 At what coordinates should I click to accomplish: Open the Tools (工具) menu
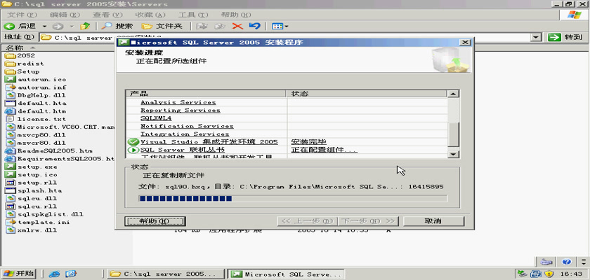tap(193, 15)
